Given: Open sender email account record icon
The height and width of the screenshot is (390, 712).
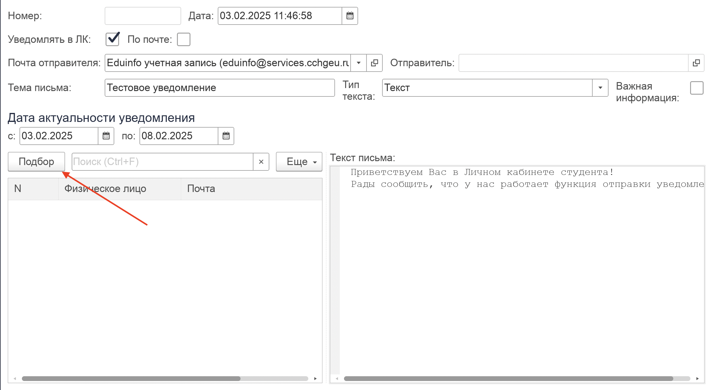Looking at the screenshot, I should 374,63.
